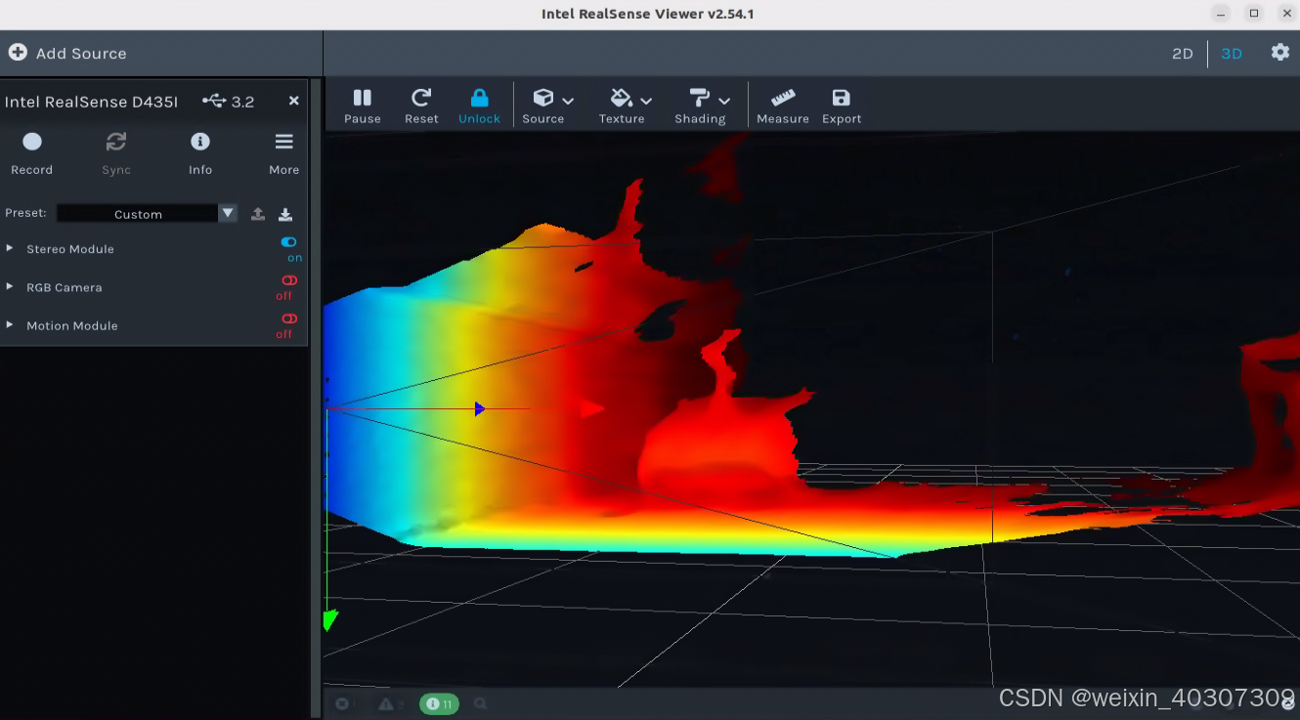Open the settings gear menu
Viewport: 1300px width, 720px height.
(x=1280, y=53)
